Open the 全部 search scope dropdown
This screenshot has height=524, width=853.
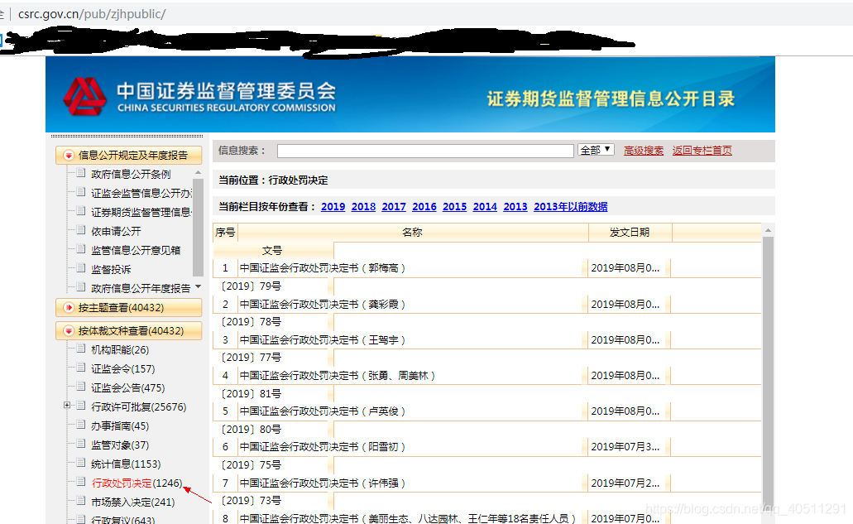(x=597, y=150)
